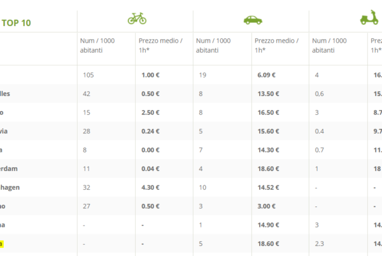Select the 0.24 € bicycle price cell
The height and width of the screenshot is (256, 382).
pyautogui.click(x=150, y=131)
